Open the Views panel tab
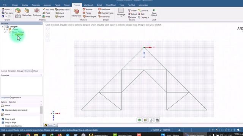This screenshot has height=136, width=243. point(35,71)
